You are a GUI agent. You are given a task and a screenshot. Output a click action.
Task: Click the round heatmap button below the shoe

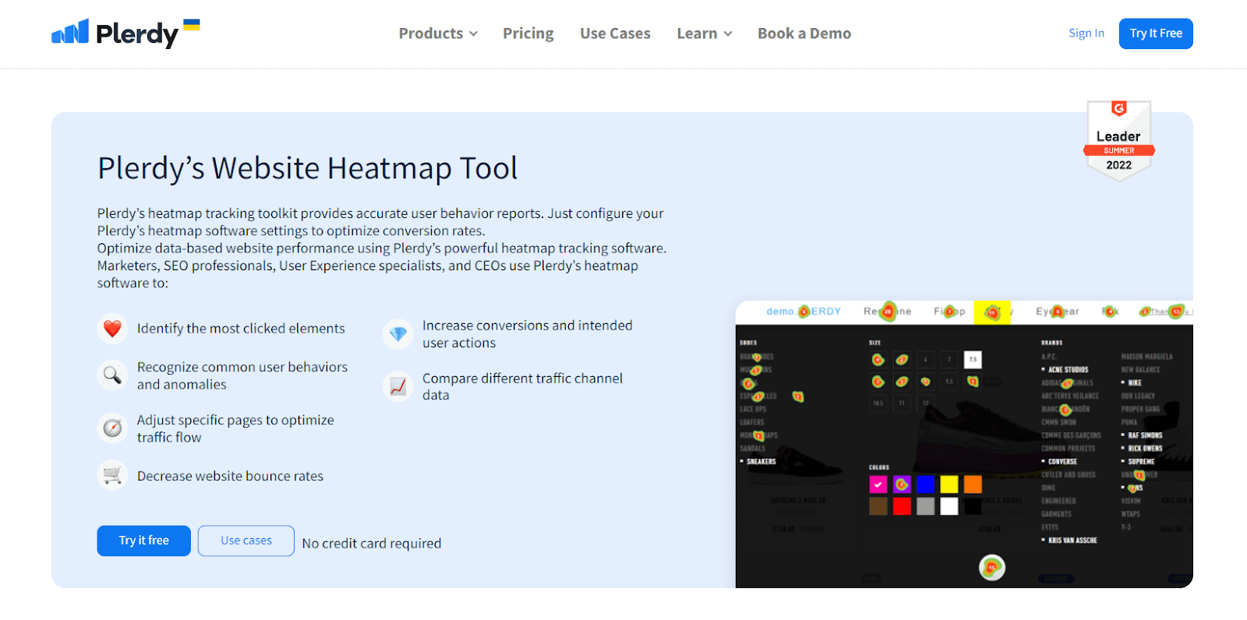(992, 567)
